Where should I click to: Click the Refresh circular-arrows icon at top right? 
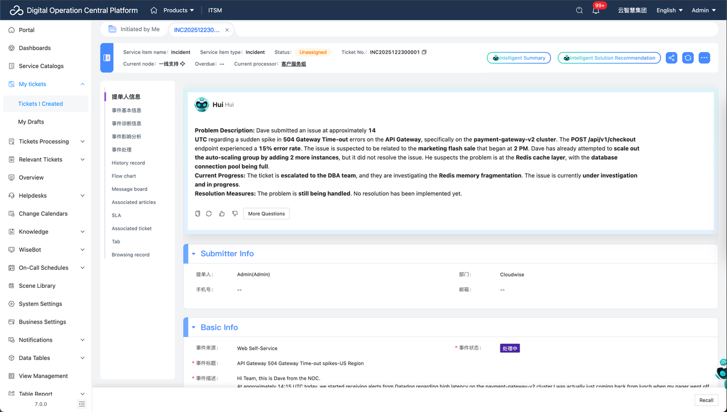click(x=688, y=58)
